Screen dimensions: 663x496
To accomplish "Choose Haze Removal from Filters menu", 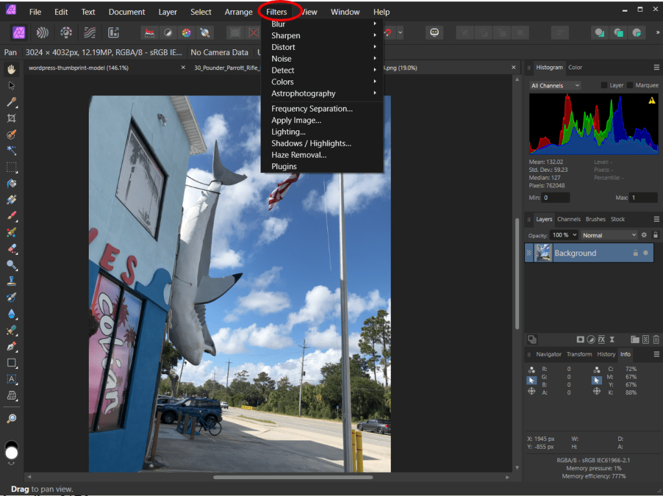I will (299, 155).
